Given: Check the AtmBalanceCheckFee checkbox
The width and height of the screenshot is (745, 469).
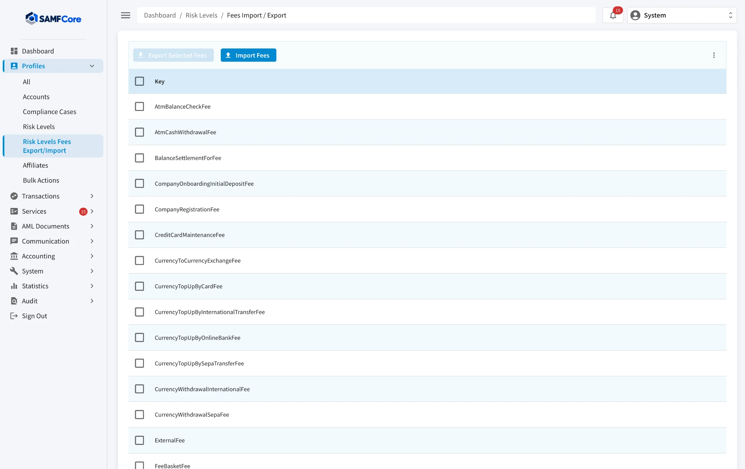Looking at the screenshot, I should click(139, 106).
